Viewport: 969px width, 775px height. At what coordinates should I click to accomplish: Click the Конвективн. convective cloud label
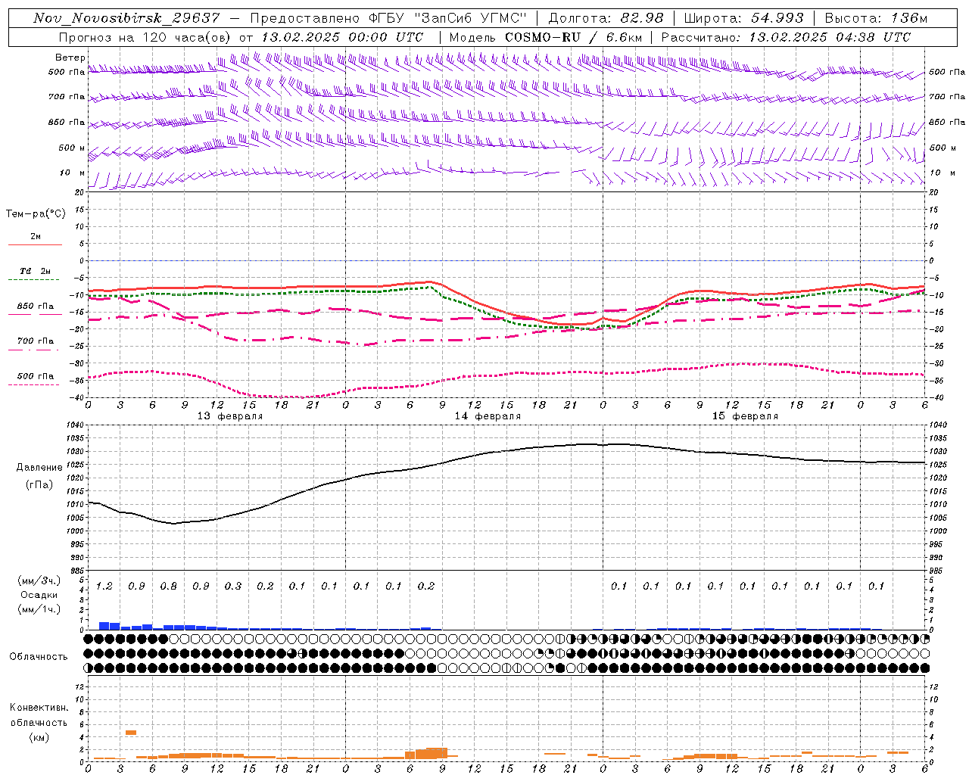pos(39,708)
